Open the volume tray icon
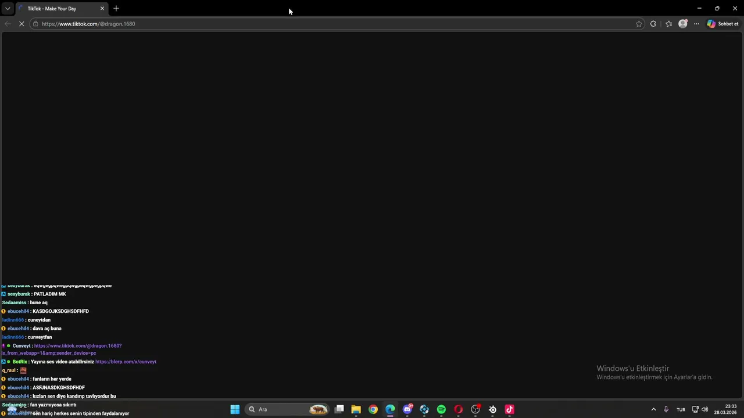744x418 pixels. pos(705,409)
